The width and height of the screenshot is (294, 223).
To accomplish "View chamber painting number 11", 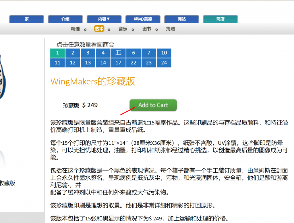I will pos(57,63).
